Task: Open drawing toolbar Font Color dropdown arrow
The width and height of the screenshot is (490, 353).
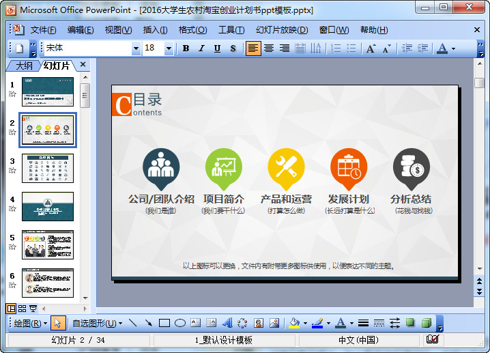Action: point(351,323)
